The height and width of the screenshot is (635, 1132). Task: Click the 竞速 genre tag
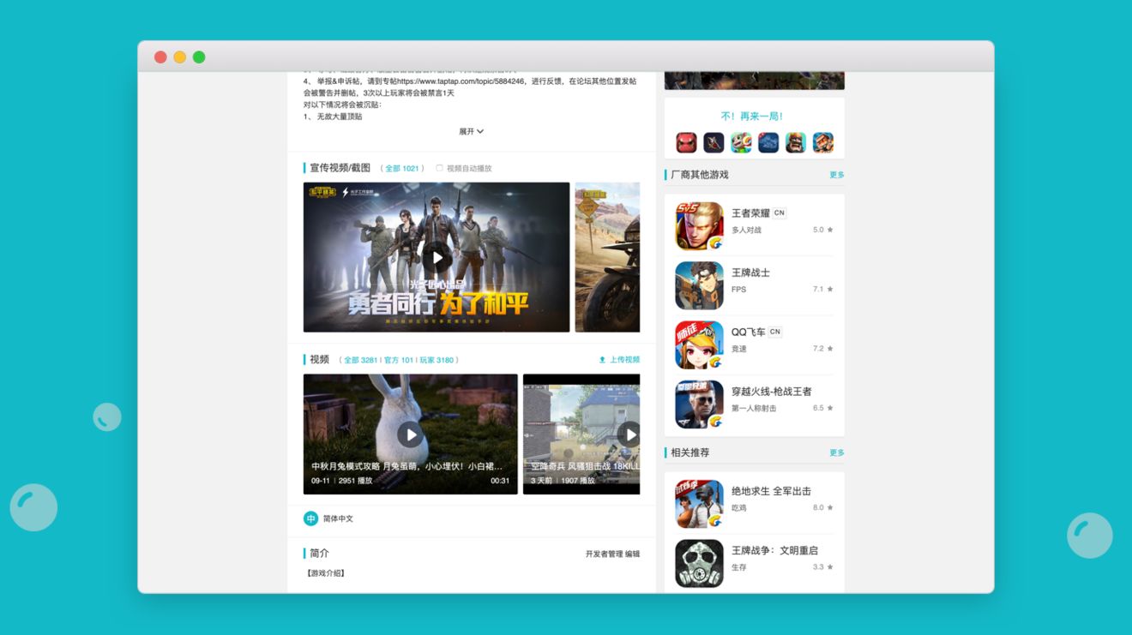point(739,349)
